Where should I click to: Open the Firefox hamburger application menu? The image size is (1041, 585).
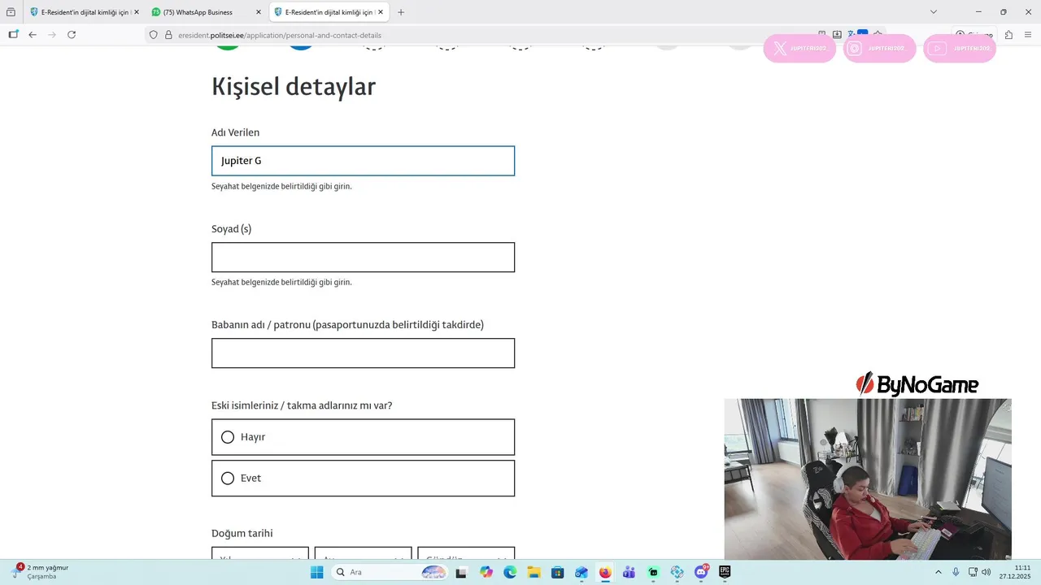point(1028,35)
